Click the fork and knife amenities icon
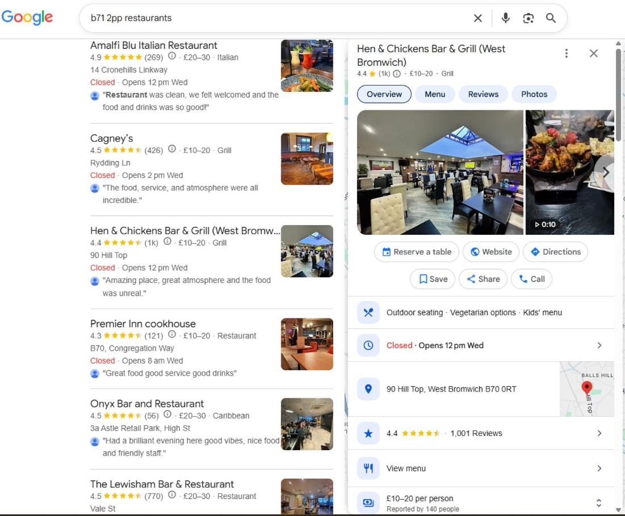 (368, 312)
